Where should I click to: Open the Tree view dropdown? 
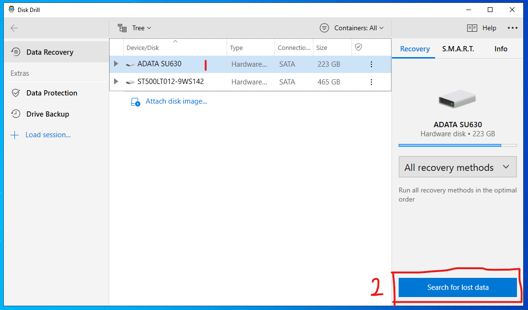pos(134,28)
